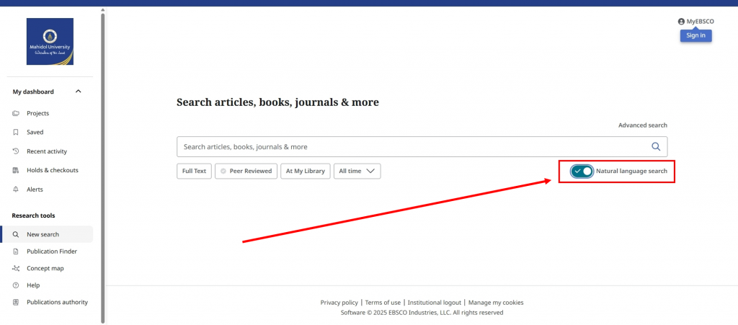The image size is (738, 325).
Task: Click the Alerts bell icon
Action: (16, 189)
